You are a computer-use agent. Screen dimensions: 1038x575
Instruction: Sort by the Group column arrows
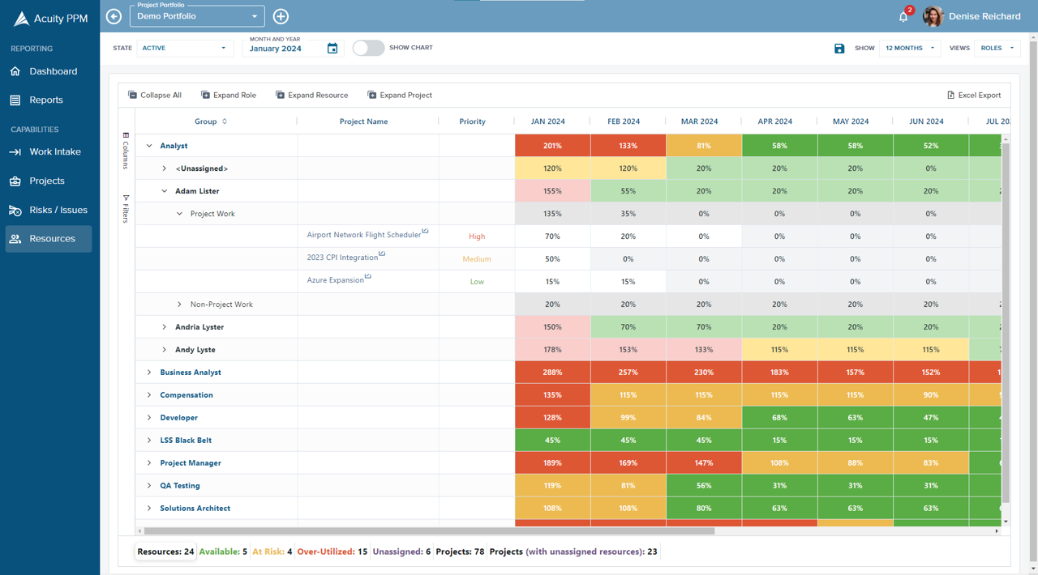click(x=225, y=121)
